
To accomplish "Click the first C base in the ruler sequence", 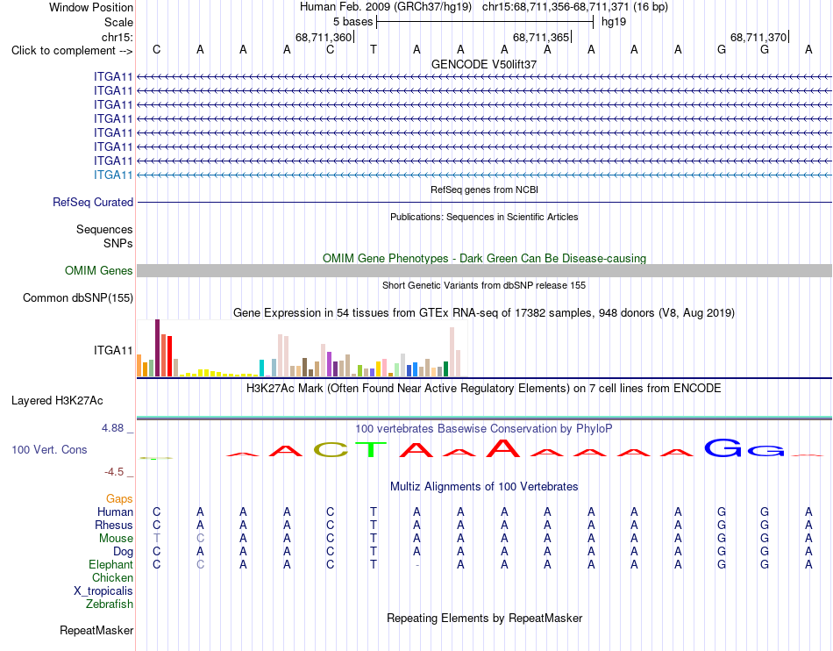I will pos(156,50).
